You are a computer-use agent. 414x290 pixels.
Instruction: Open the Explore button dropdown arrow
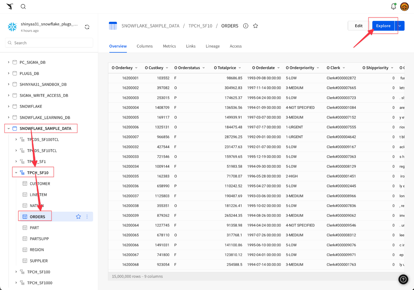(400, 26)
